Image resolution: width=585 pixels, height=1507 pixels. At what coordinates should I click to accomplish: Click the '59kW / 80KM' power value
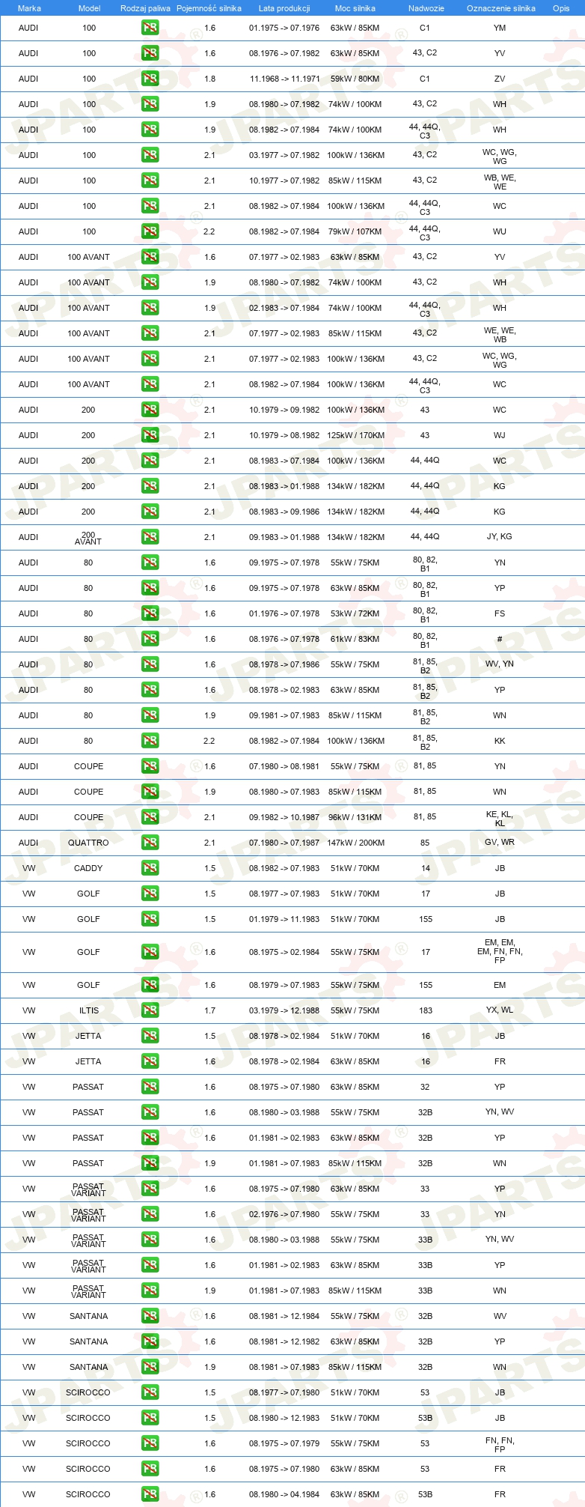tap(355, 79)
